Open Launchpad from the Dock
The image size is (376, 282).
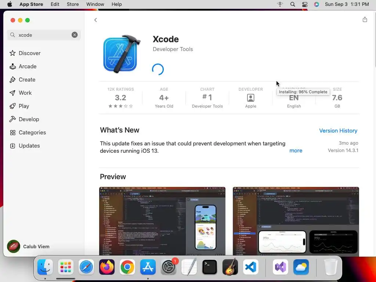66,267
